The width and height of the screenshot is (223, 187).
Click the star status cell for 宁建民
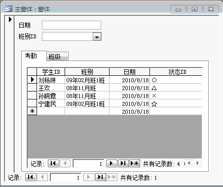(176, 104)
